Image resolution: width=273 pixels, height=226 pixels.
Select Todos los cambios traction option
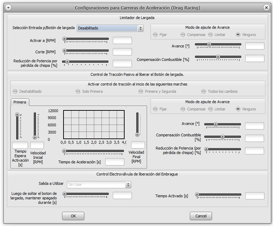[x=220, y=91]
